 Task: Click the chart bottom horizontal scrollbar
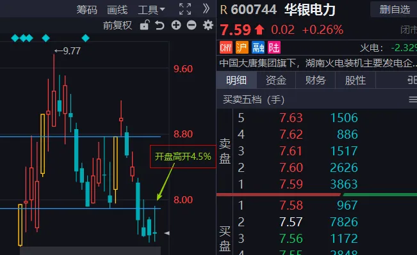pyautogui.click(x=90, y=251)
